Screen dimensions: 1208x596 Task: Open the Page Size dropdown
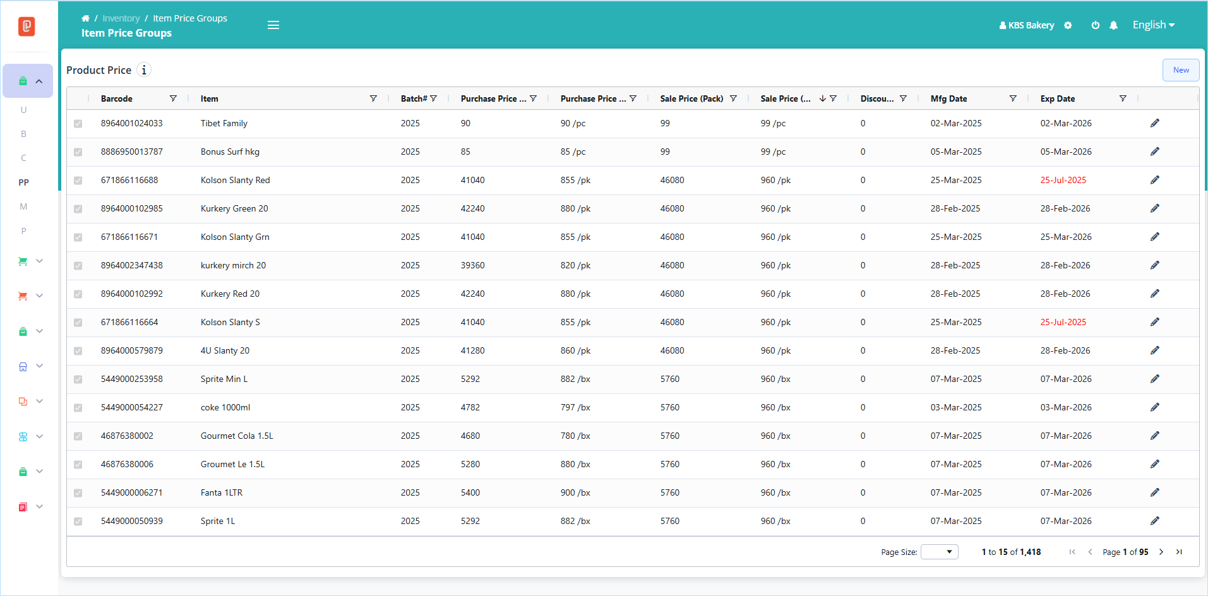coord(940,552)
